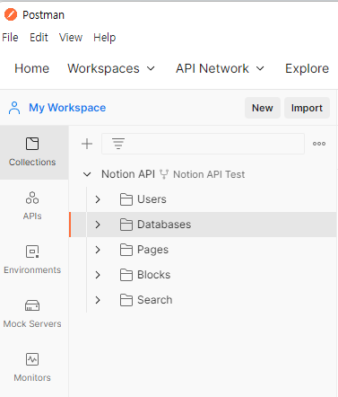Click the Search folder icon
The height and width of the screenshot is (397, 338).
coord(126,300)
